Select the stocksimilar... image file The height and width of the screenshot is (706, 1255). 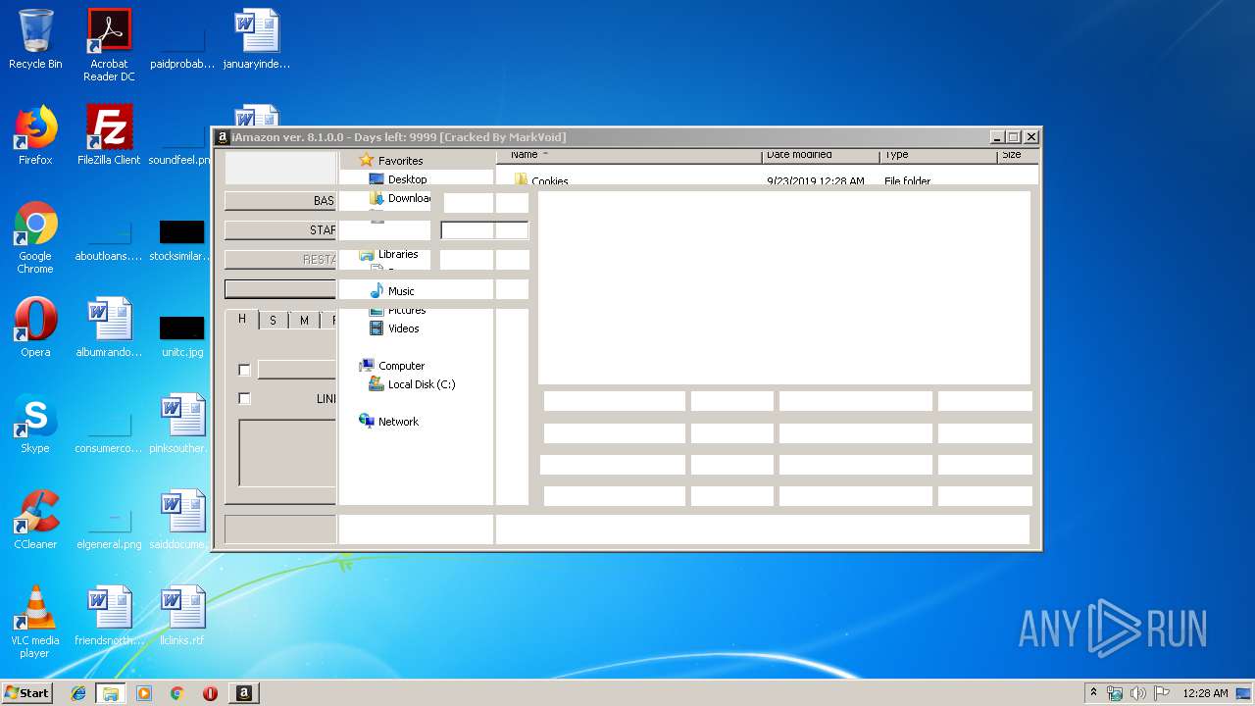coord(180,239)
